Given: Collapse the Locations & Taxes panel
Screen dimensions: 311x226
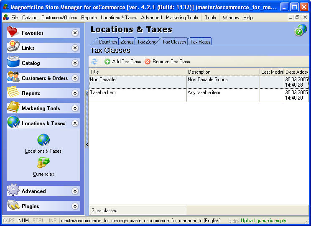Looking at the screenshot, I should pyautogui.click(x=75, y=123).
